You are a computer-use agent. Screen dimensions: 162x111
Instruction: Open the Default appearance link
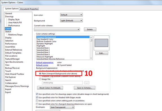click(x=45, y=63)
